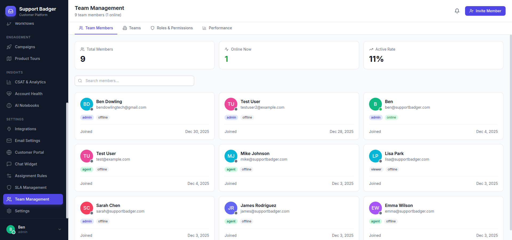Select Mike Johnson's member card name
The height and width of the screenshot is (240, 512).
click(255, 153)
